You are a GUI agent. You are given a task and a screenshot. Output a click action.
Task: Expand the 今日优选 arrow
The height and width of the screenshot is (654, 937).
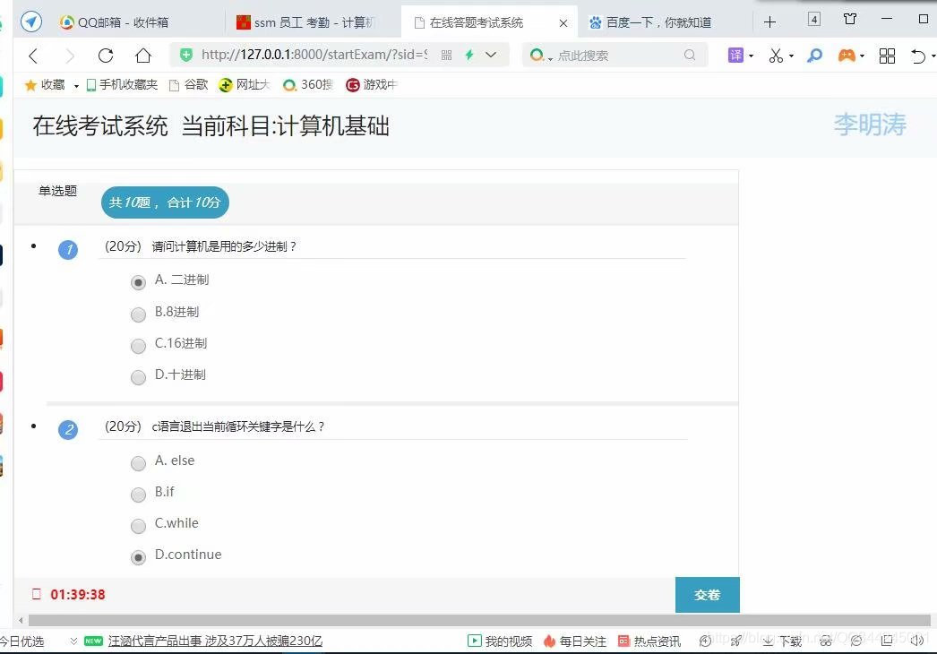coord(73,641)
